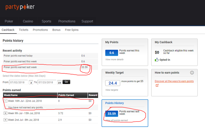Click the My Cashback card heading
Screen dimensions: 205x138
(163, 42)
